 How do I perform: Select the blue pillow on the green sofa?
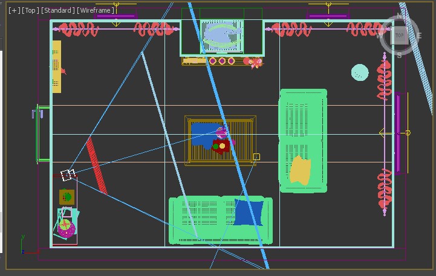[x=249, y=212]
